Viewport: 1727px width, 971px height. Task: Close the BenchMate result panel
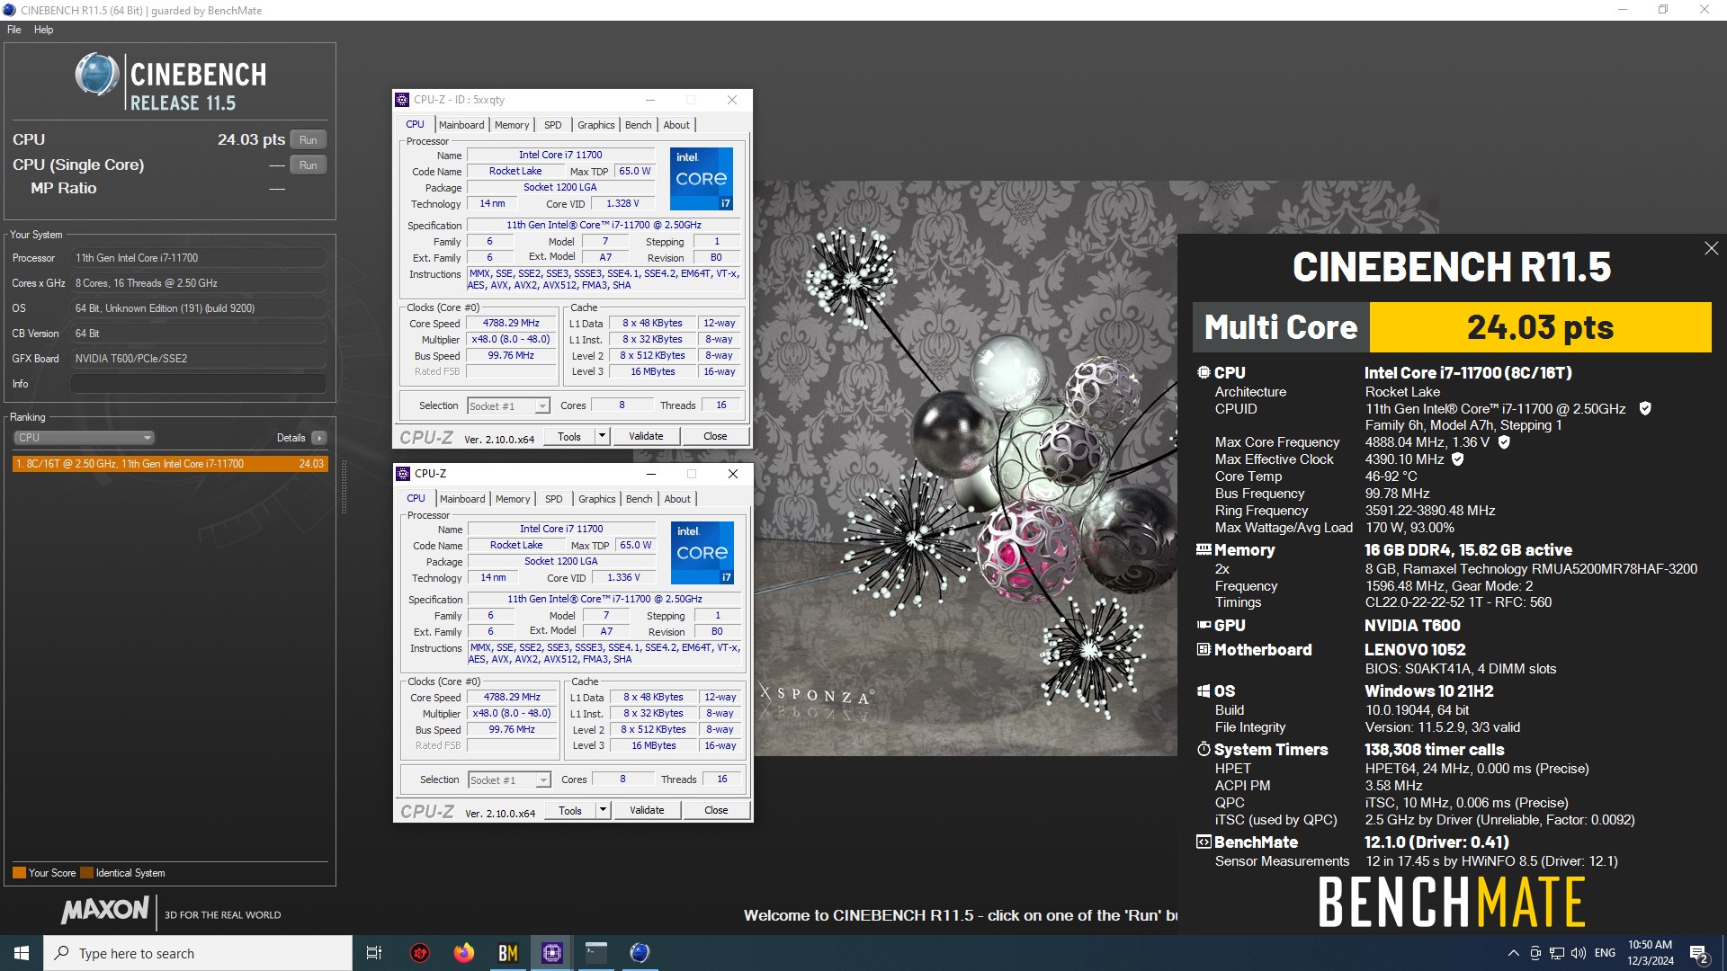point(1711,248)
